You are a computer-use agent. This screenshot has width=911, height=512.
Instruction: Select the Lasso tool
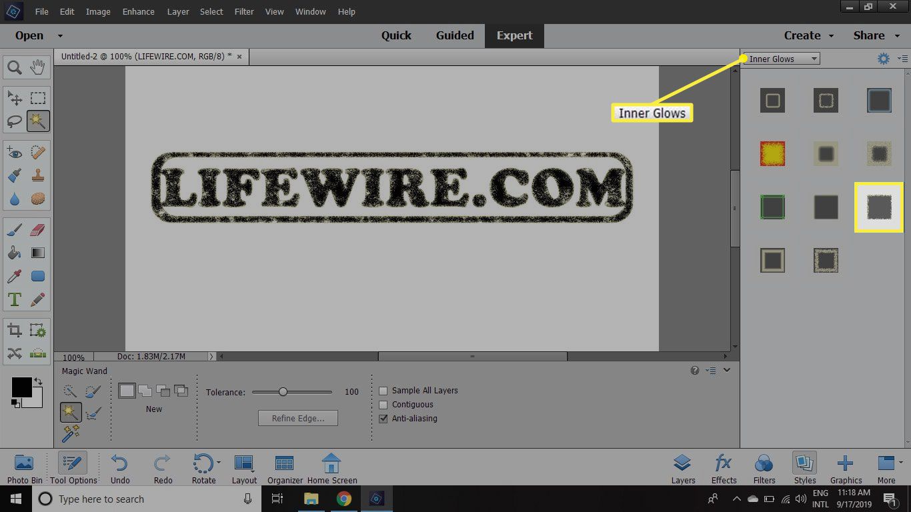pyautogui.click(x=15, y=121)
